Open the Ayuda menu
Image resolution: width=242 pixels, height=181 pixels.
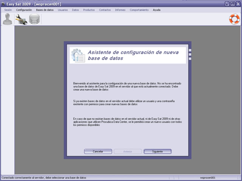coord(157,10)
